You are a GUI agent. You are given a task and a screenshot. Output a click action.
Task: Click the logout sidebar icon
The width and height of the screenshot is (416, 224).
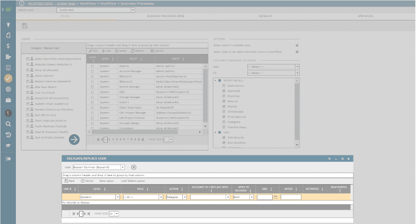8,159
